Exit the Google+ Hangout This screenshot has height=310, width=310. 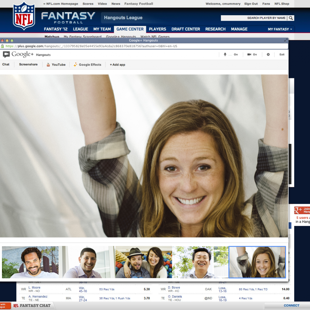(x=282, y=55)
